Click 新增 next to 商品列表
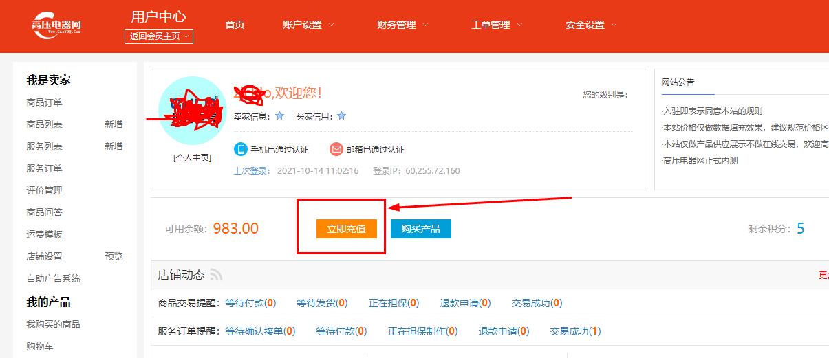 click(x=114, y=124)
